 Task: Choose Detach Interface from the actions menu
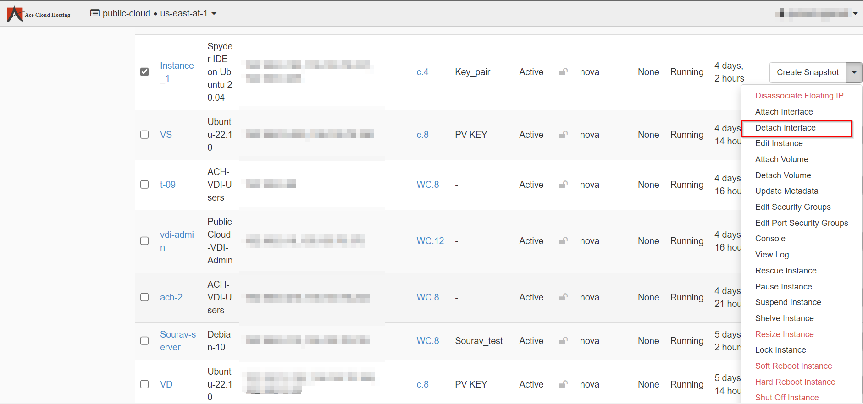pos(785,128)
